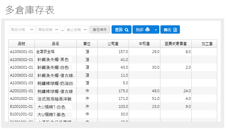Sort by the 品號 column header
The width and height of the screenshot is (227, 129).
point(22,44)
